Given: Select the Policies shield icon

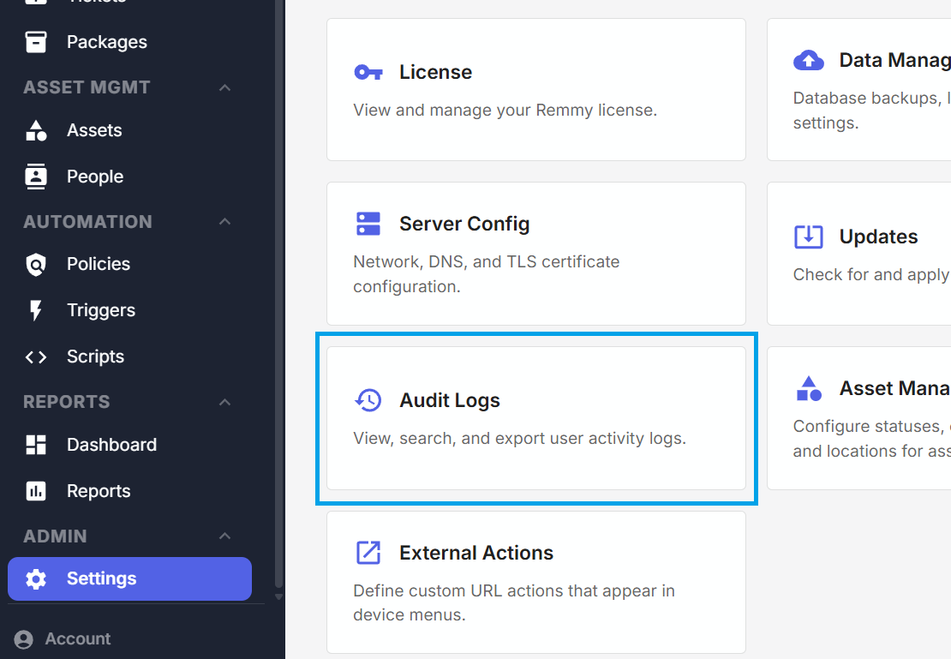Looking at the screenshot, I should click(x=35, y=264).
